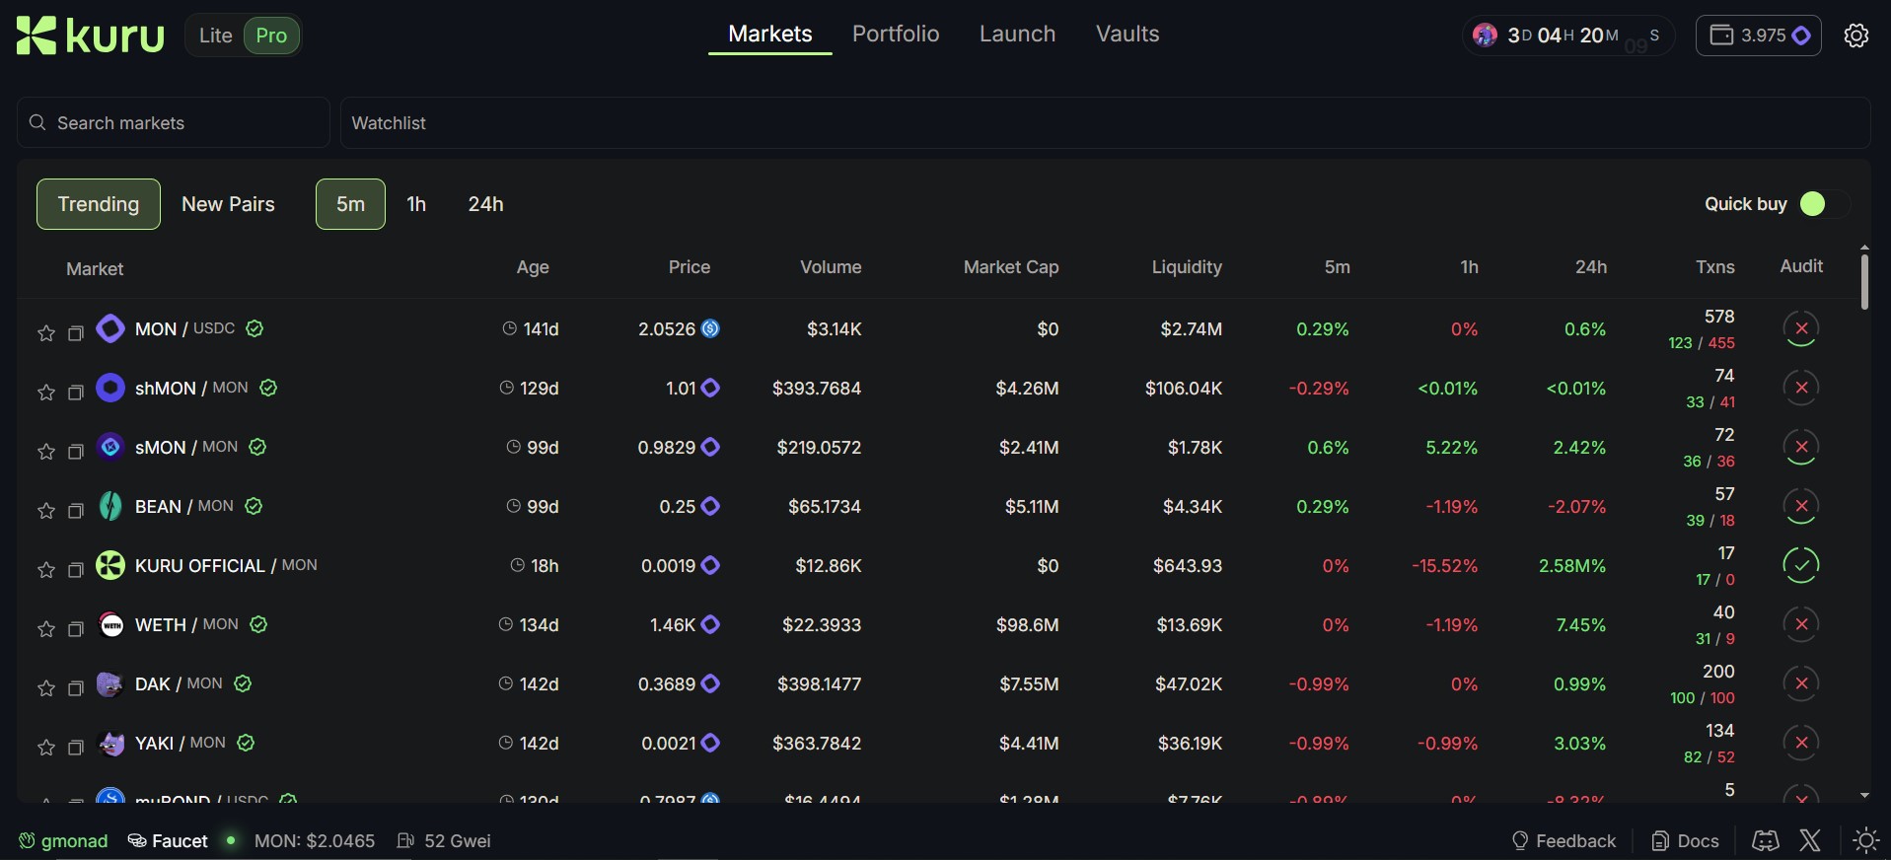Select the Trending filter
Viewport: 1891px width, 860px height.
coord(99,204)
